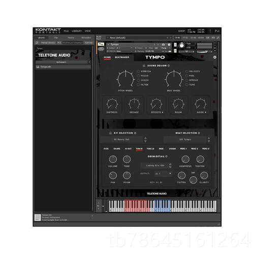The image size is (254, 254).
Task: Click the previous arrow in multi rack name
Action: [x=167, y=38]
